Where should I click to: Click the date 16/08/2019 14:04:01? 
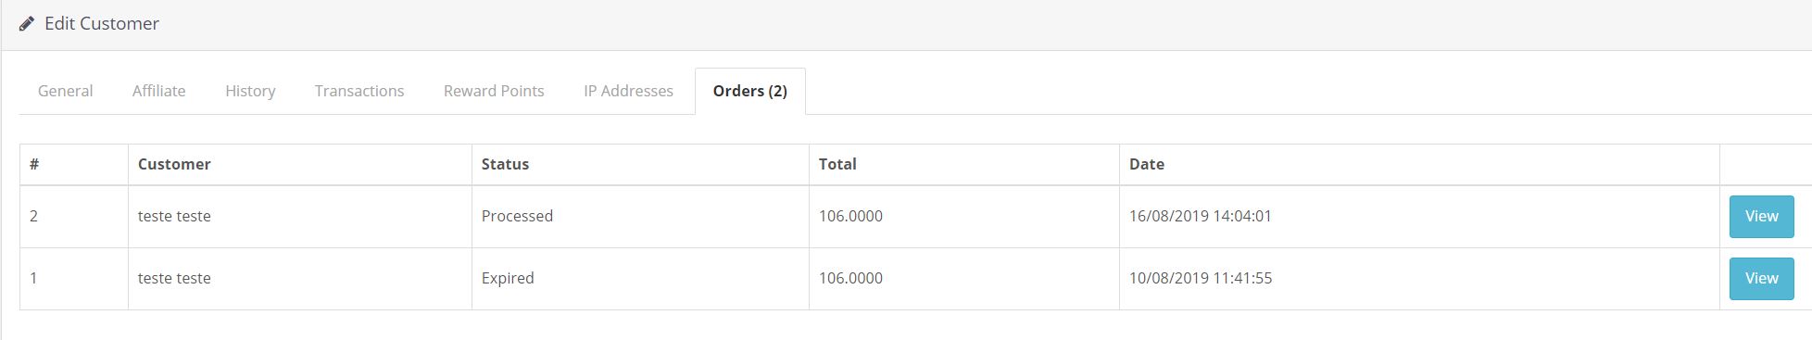tap(1200, 216)
